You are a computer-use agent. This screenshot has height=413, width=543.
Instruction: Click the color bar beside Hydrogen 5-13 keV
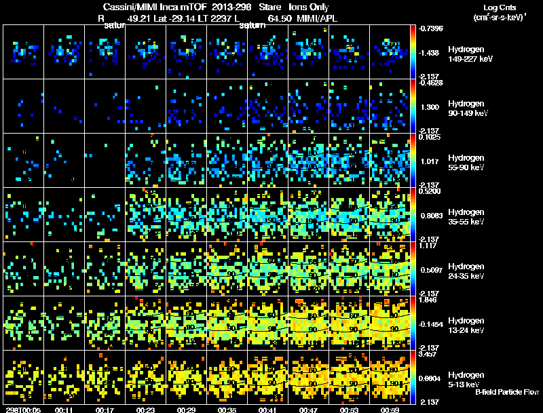pyautogui.click(x=413, y=377)
